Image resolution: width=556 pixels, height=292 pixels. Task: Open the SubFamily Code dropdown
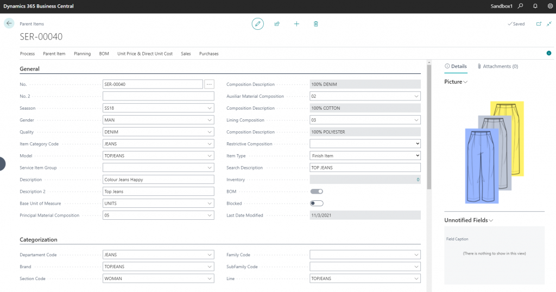416,266
